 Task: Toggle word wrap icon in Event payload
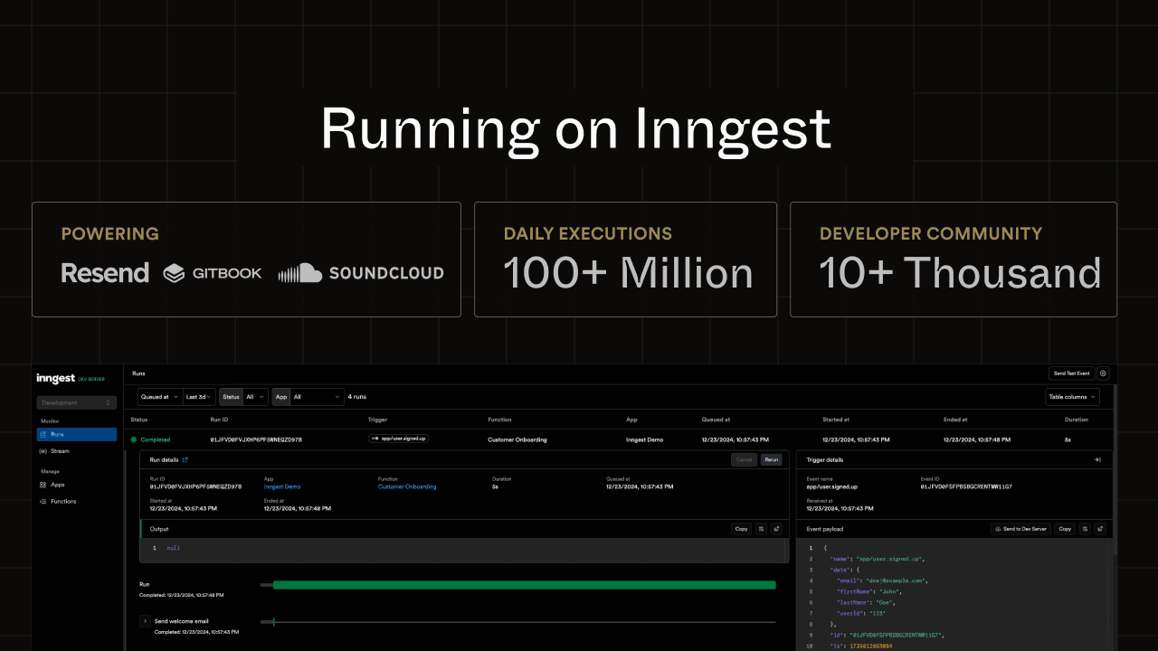[x=1084, y=529]
